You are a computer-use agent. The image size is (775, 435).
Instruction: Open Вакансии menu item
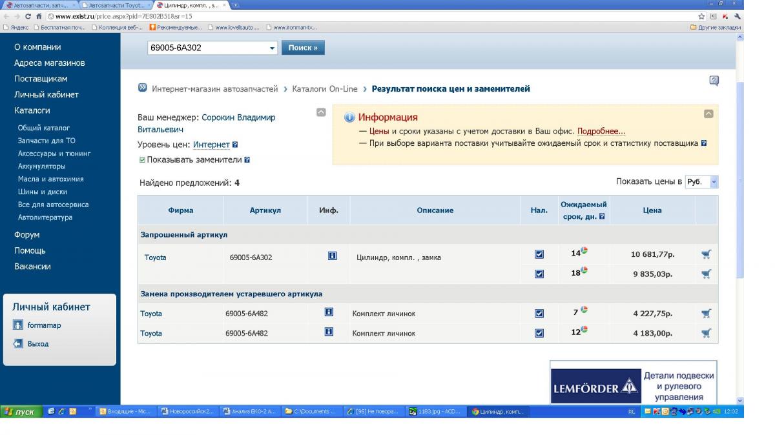pos(32,267)
